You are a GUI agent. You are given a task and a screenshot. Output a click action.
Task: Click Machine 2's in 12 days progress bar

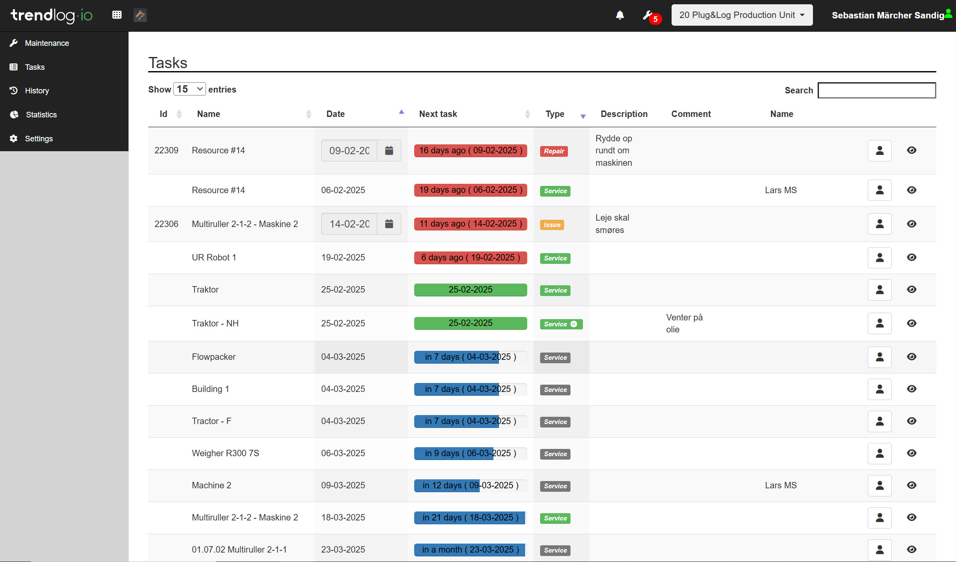coord(471,486)
